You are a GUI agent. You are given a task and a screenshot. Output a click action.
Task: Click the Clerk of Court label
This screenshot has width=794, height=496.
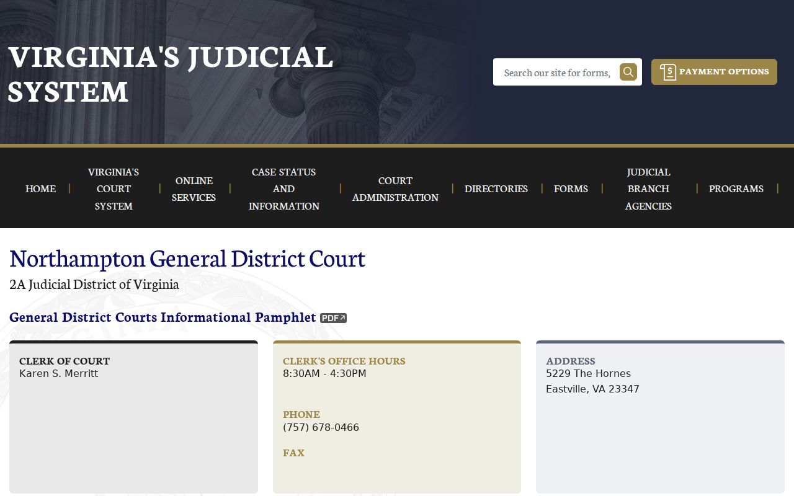click(x=65, y=361)
